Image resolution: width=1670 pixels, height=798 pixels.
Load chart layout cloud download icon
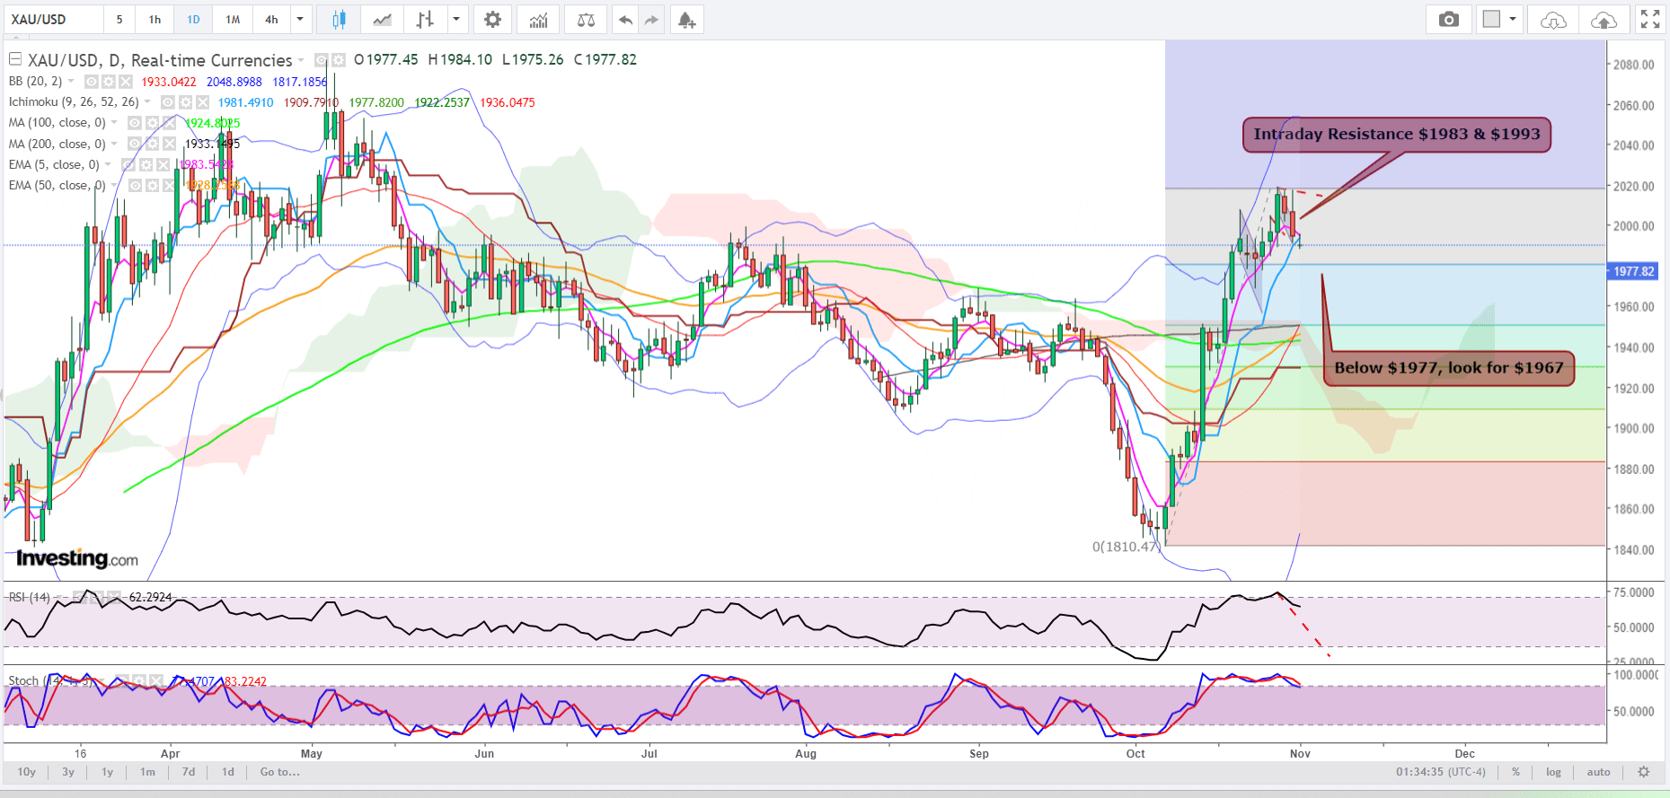pos(1553,20)
